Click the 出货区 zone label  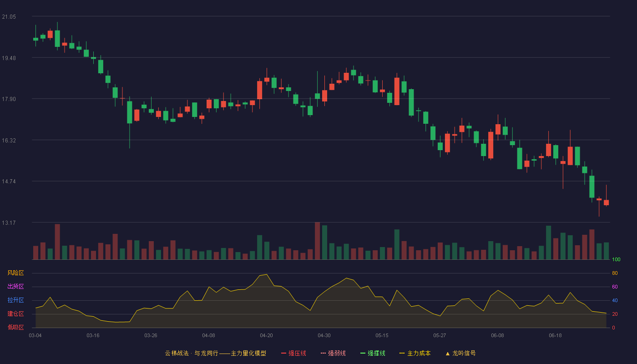[15, 287]
